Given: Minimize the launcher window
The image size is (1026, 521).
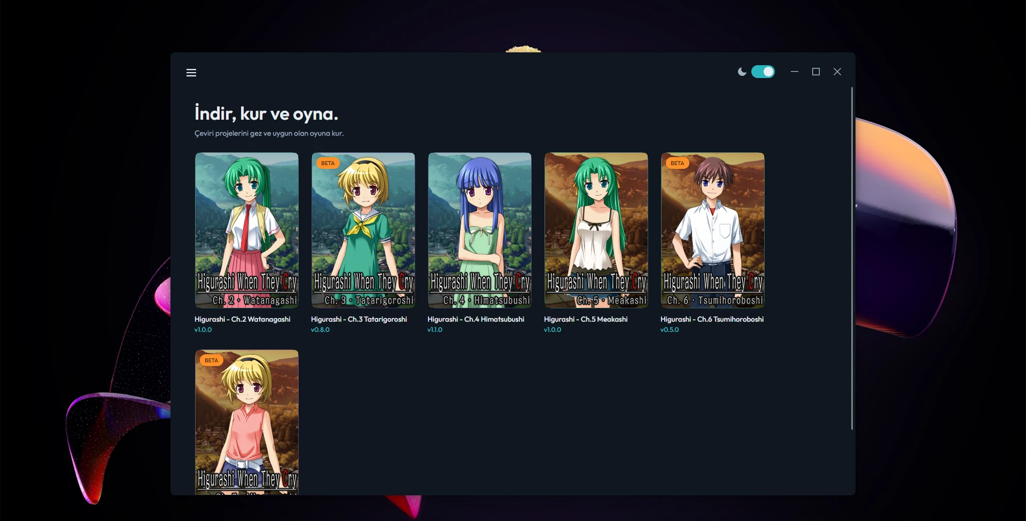Looking at the screenshot, I should pos(795,72).
